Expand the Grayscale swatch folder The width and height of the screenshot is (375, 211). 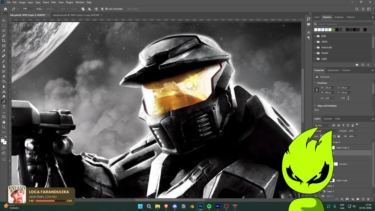point(315,47)
